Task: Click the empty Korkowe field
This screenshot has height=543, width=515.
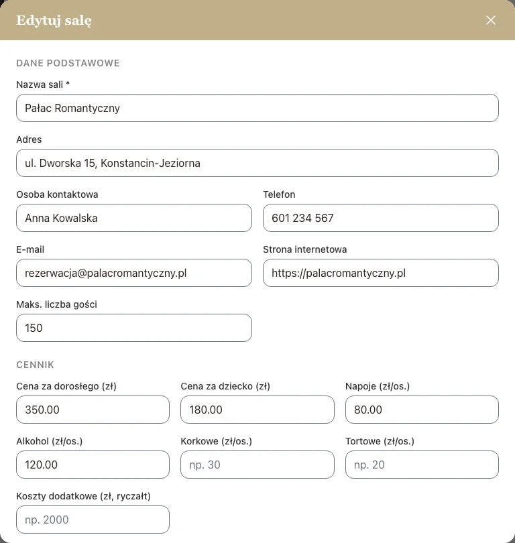Action: pos(257,465)
